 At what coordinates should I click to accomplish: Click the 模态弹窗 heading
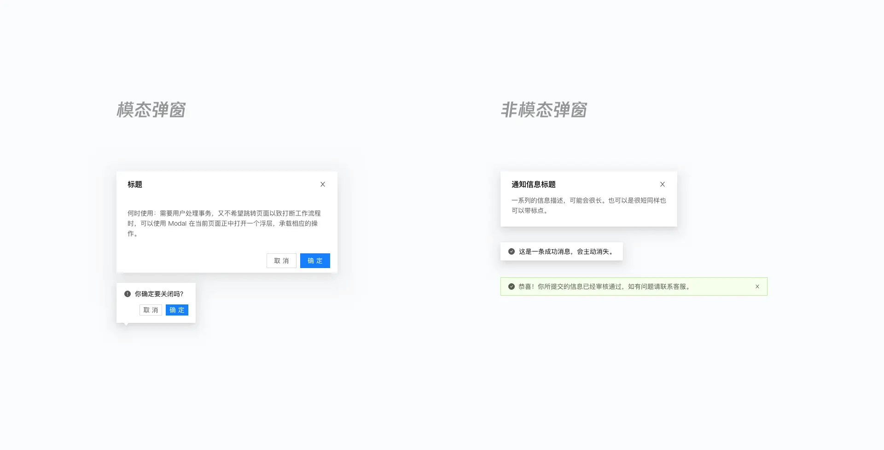click(x=151, y=110)
